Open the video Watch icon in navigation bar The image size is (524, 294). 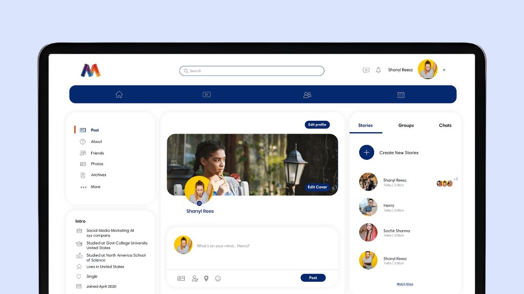[207, 94]
